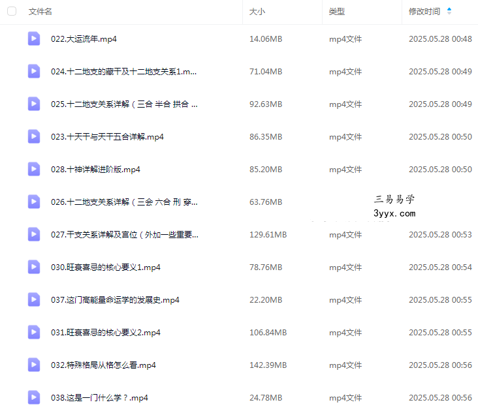Screen dimensions: 478x411
Task: Select the 24.78MB size cell
Action: point(266,397)
